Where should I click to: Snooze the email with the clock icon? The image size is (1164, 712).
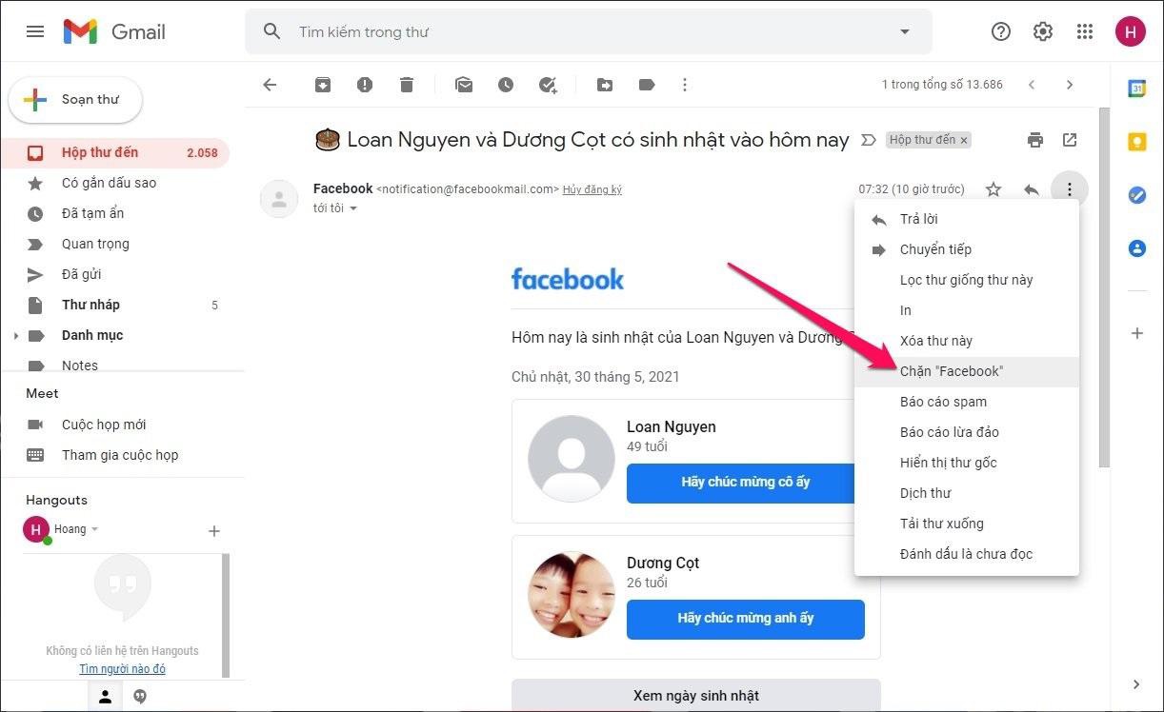506,85
